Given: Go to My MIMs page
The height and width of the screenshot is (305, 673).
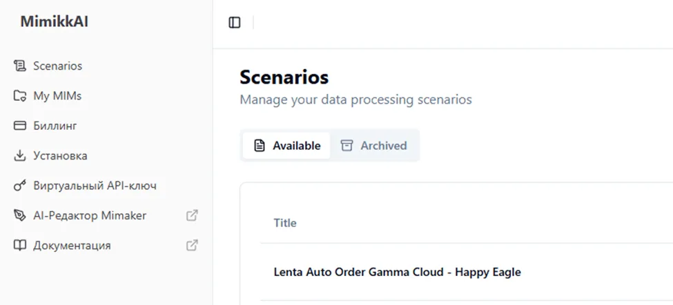Looking at the screenshot, I should (x=57, y=96).
